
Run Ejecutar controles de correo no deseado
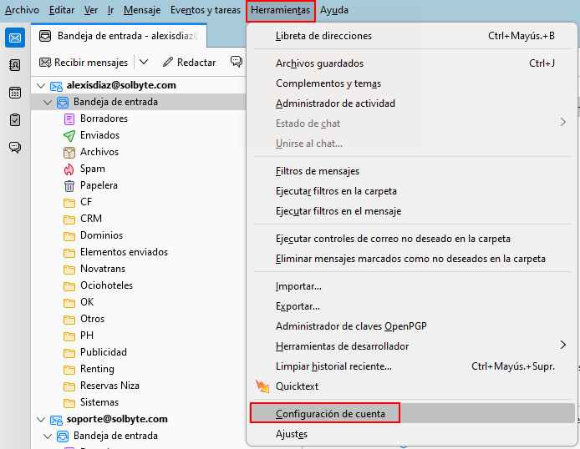(x=413, y=239)
